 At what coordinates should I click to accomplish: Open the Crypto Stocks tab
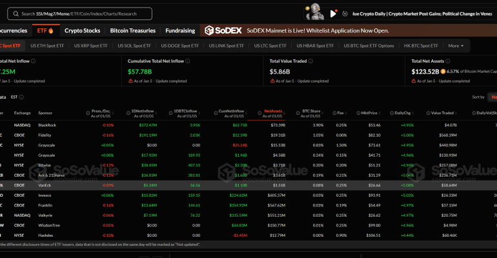[83, 30]
